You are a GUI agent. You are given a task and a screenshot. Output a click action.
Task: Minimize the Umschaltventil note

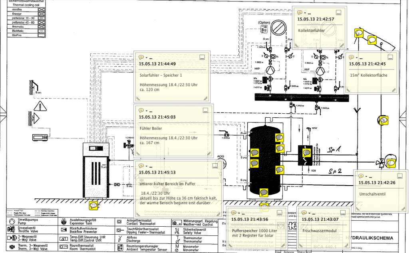coord(399,176)
